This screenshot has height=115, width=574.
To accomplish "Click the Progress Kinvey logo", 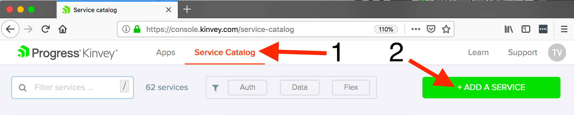I will tap(68, 53).
